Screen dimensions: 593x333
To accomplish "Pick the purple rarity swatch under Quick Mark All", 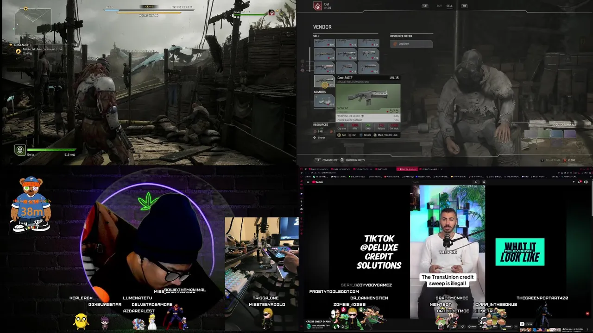I will (x=570, y=134).
